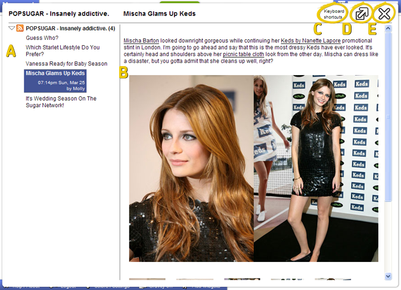The image size is (401, 290).
Task: Open the Keyboard shortcuts help
Action: pos(334,14)
